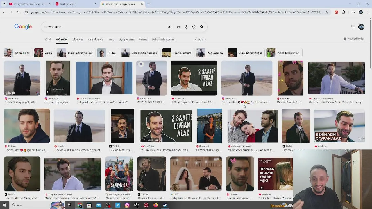Open Chrome profile avatar in toolbar
Screen dimensions: 372x209
click(x=361, y=12)
